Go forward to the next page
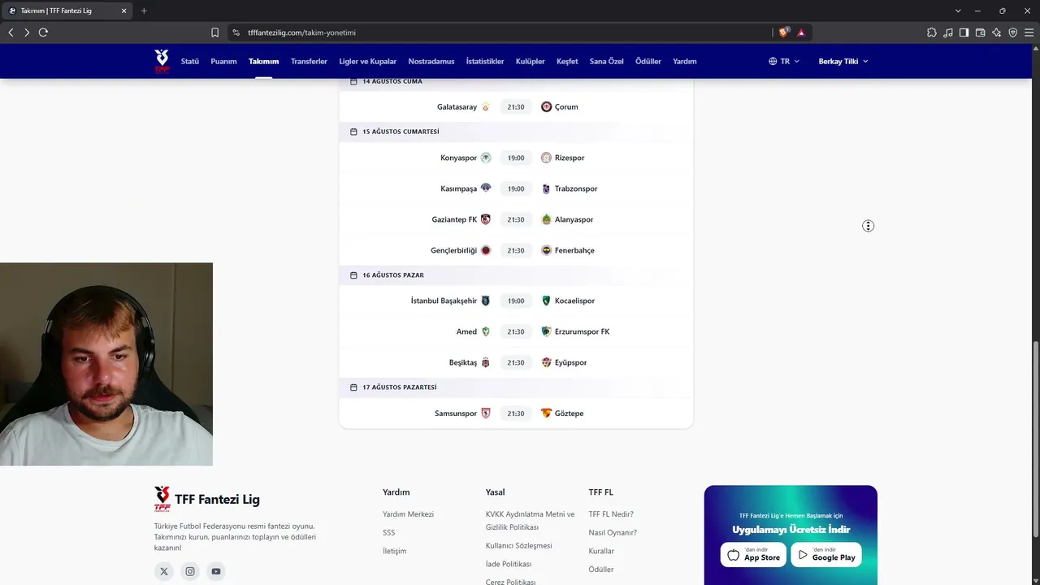Viewport: 1040px width, 585px height. 27,32
